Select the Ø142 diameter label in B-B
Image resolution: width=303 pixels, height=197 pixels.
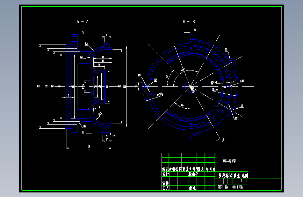tap(215, 90)
